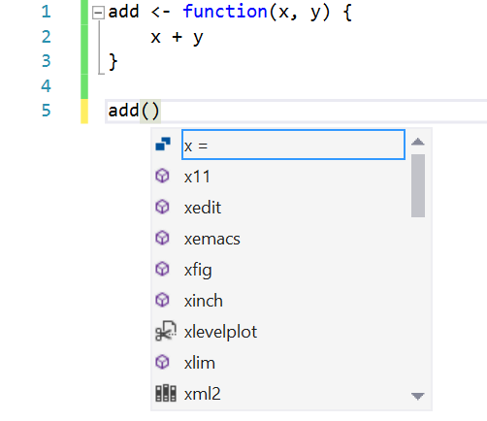Click the cube icon beside xemacs
The width and height of the screenshot is (487, 421).
coord(162,238)
